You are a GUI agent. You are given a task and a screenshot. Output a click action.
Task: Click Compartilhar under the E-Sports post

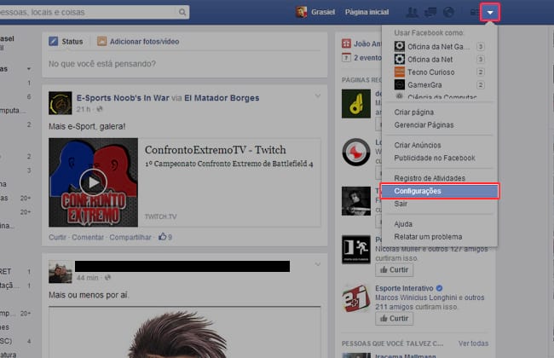pyautogui.click(x=130, y=237)
